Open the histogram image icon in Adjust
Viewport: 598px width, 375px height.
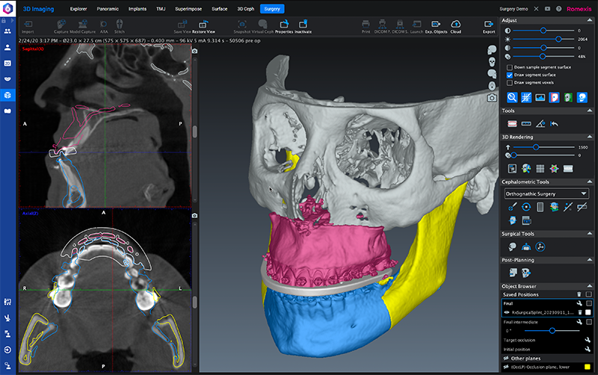[x=540, y=98]
